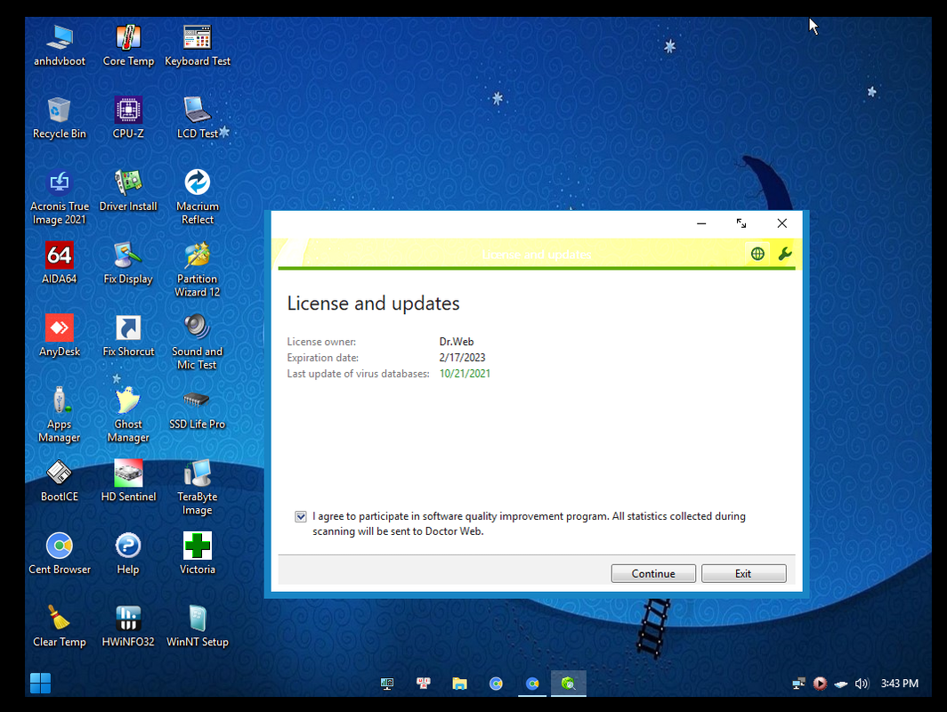Switch to the running Cent Browser taskbar window
The image size is (947, 712).
pos(532,683)
